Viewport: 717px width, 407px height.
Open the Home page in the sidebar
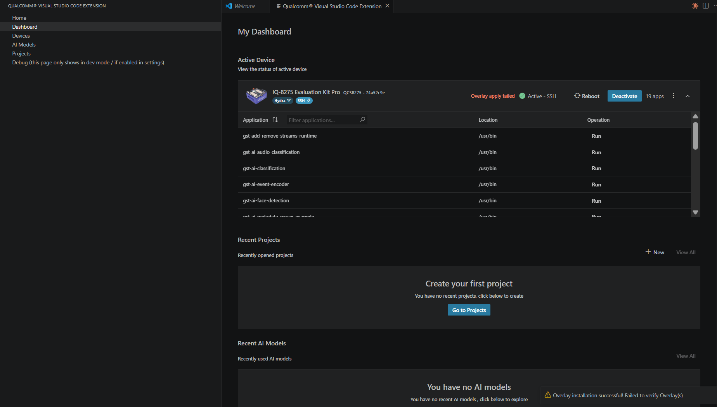[x=19, y=18]
